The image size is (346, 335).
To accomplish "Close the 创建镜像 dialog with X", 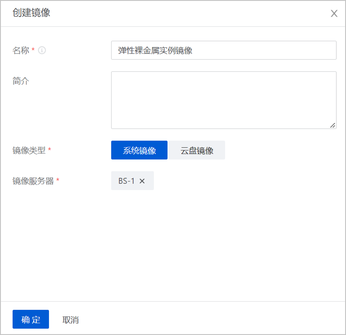I will [x=334, y=13].
